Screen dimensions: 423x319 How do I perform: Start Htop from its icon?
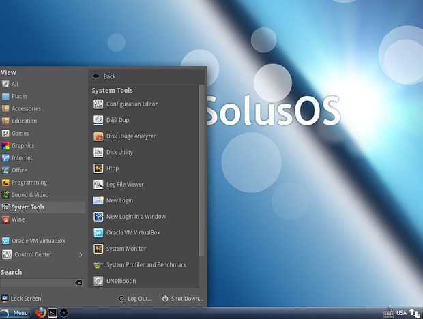[98, 168]
